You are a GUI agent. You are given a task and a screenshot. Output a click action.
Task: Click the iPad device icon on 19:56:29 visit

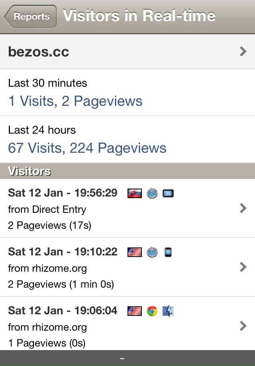pyautogui.click(x=168, y=193)
